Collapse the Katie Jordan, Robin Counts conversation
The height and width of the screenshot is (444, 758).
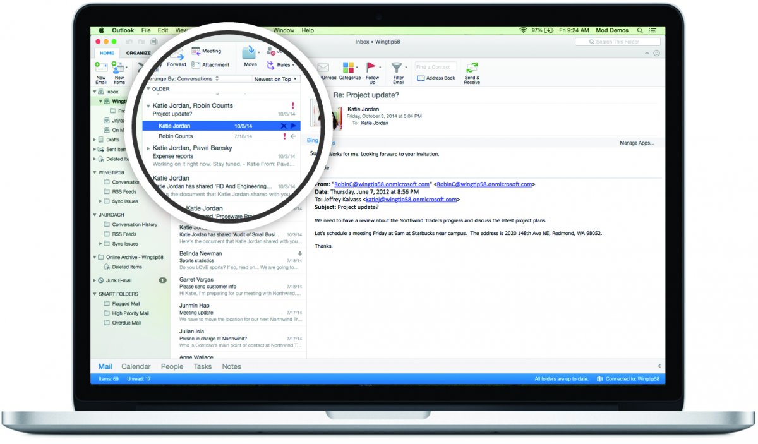[x=148, y=106]
